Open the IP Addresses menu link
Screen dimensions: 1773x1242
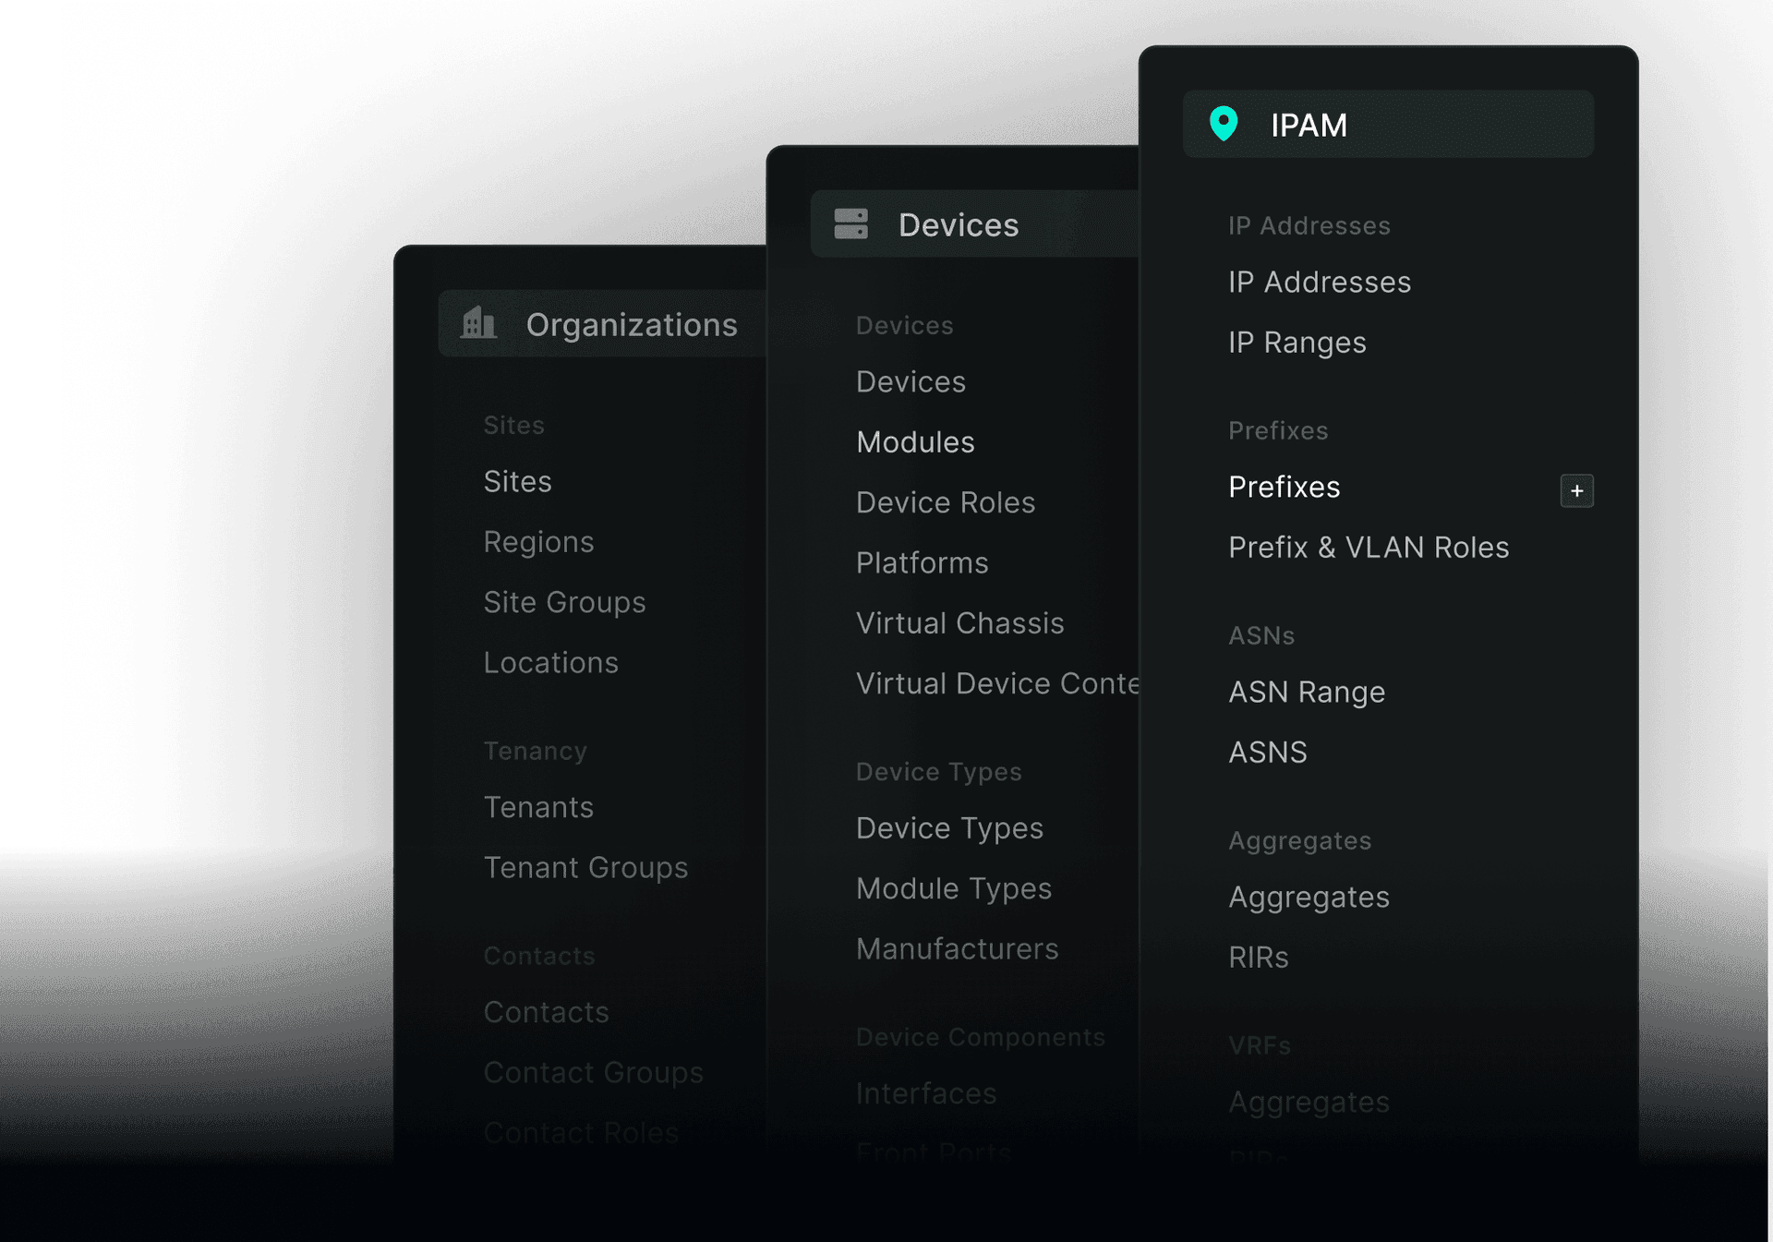point(1319,283)
